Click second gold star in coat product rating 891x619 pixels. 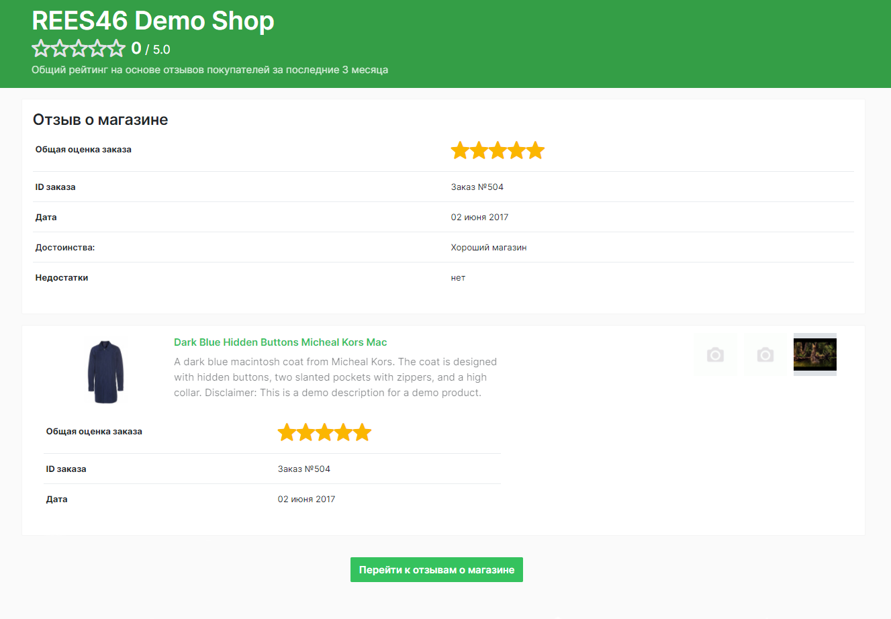pos(306,432)
